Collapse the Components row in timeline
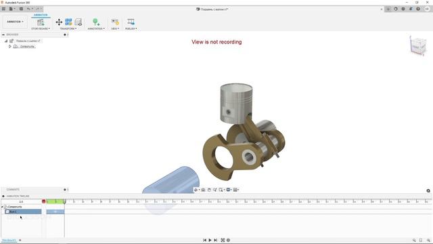This screenshot has width=433, height=244. coord(2,207)
